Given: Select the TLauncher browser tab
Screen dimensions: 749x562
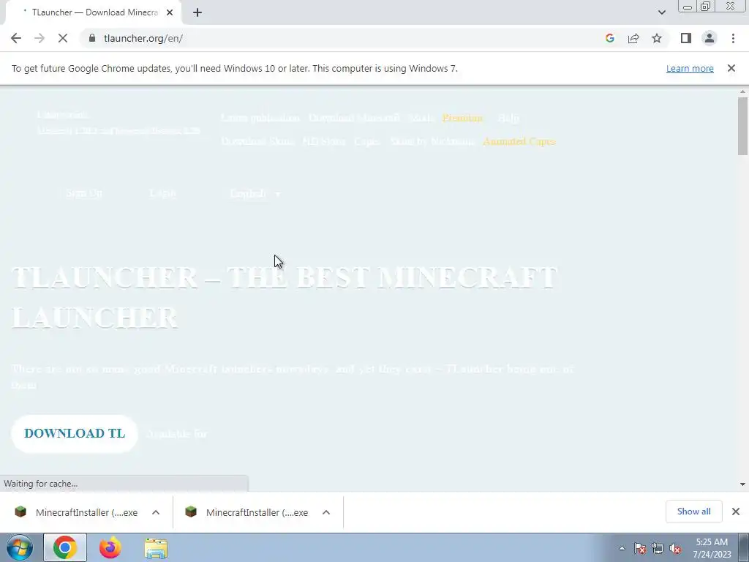Looking at the screenshot, I should (93, 12).
